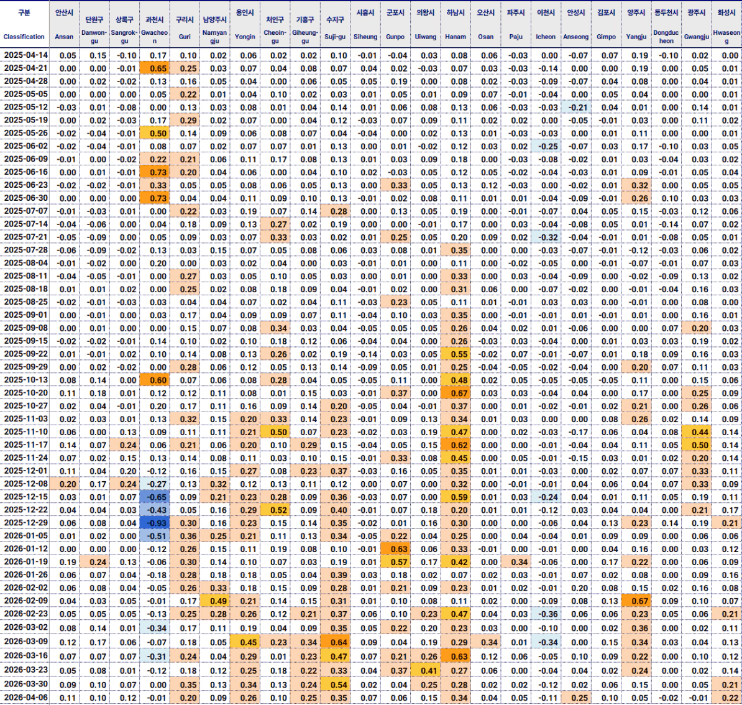Click the dark blue -0.93 Gwacheon cell
742x705 pixels.
pyautogui.click(x=154, y=523)
